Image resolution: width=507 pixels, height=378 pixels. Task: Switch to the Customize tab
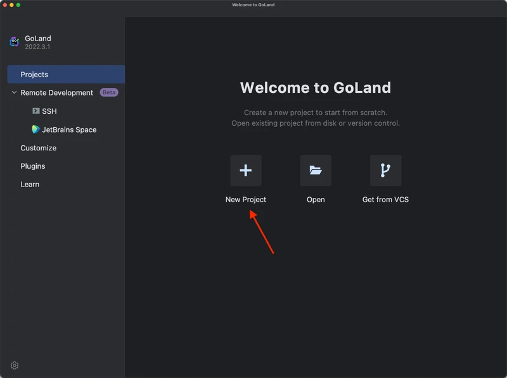click(38, 148)
